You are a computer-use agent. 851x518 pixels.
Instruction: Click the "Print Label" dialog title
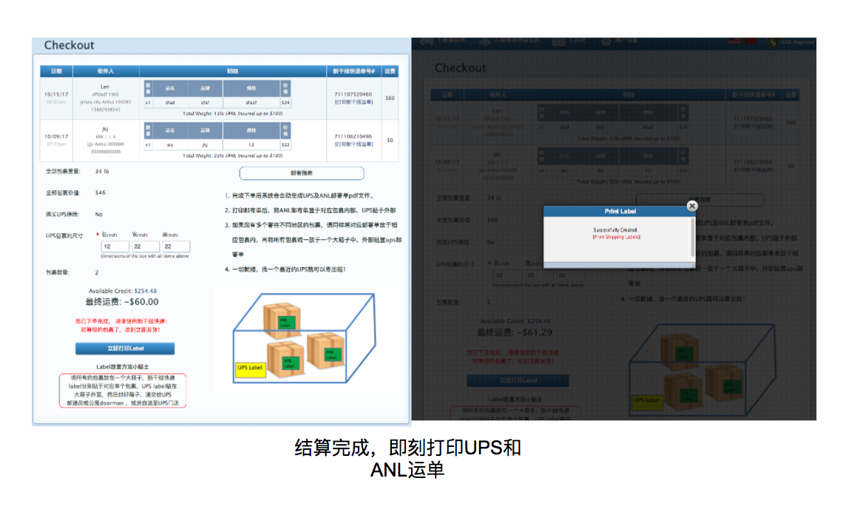click(x=620, y=211)
